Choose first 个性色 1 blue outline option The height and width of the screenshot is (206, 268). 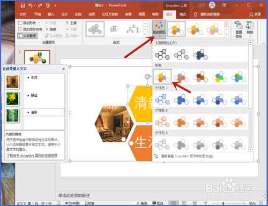click(162, 100)
